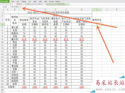The width and height of the screenshot is (125, 93).
Task: Open the 公式 ribbon tab
Action: (30, 1)
